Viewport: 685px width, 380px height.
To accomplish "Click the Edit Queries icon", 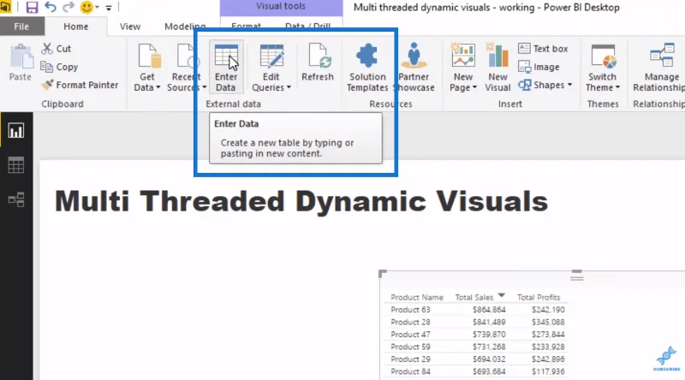I will click(271, 56).
